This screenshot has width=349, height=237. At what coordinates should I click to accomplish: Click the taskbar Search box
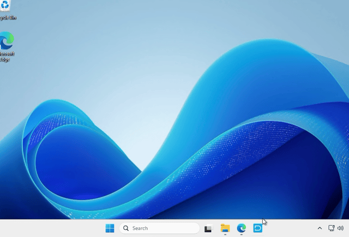[x=159, y=228]
